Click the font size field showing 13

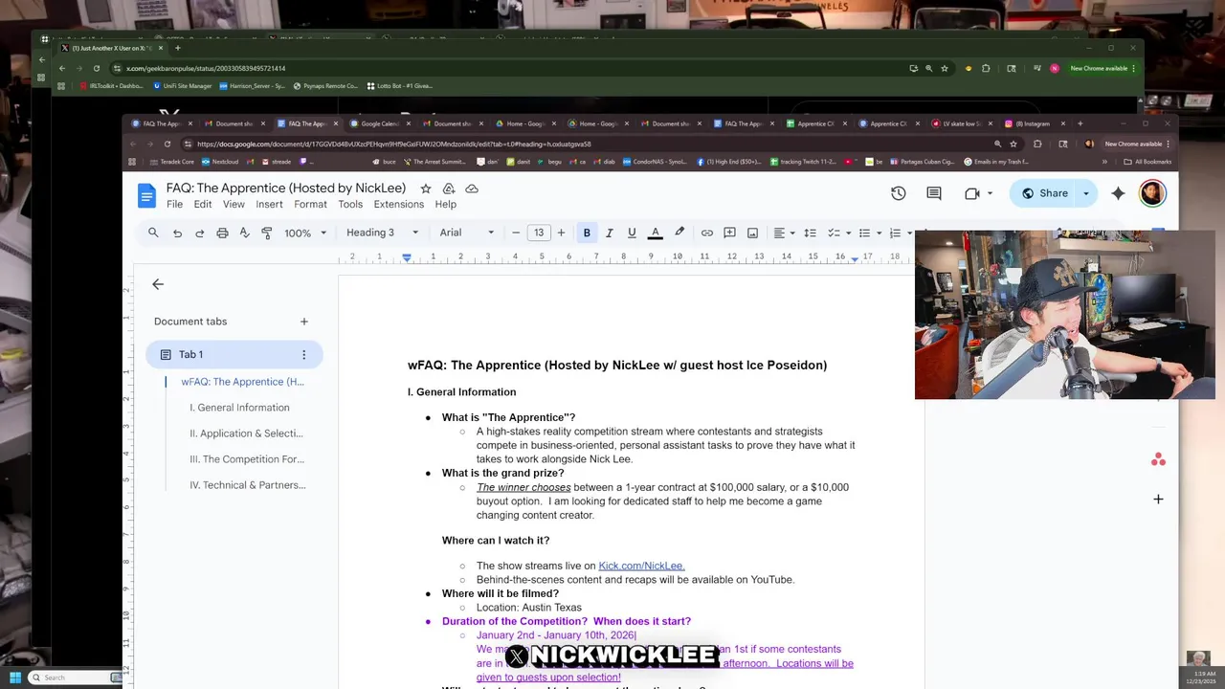click(539, 233)
